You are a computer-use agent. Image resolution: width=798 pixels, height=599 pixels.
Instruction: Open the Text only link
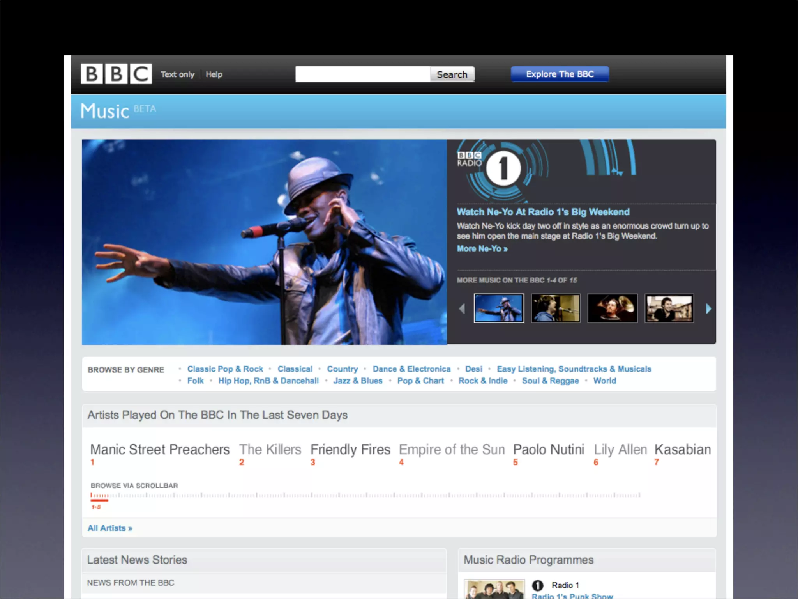click(x=178, y=74)
